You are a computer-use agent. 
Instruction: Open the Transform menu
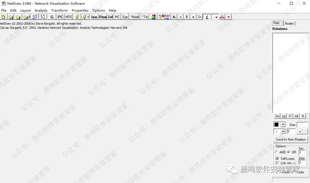point(59,10)
